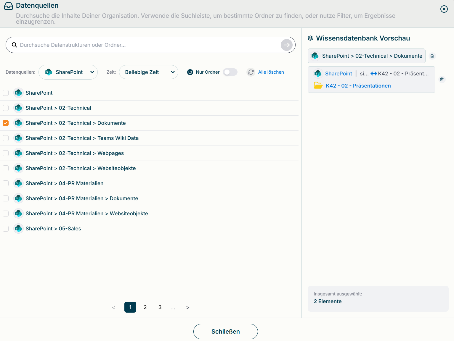Click the icon of 02-Technical > Websiteobjekte row
This screenshot has width=454, height=341.
pos(19,168)
